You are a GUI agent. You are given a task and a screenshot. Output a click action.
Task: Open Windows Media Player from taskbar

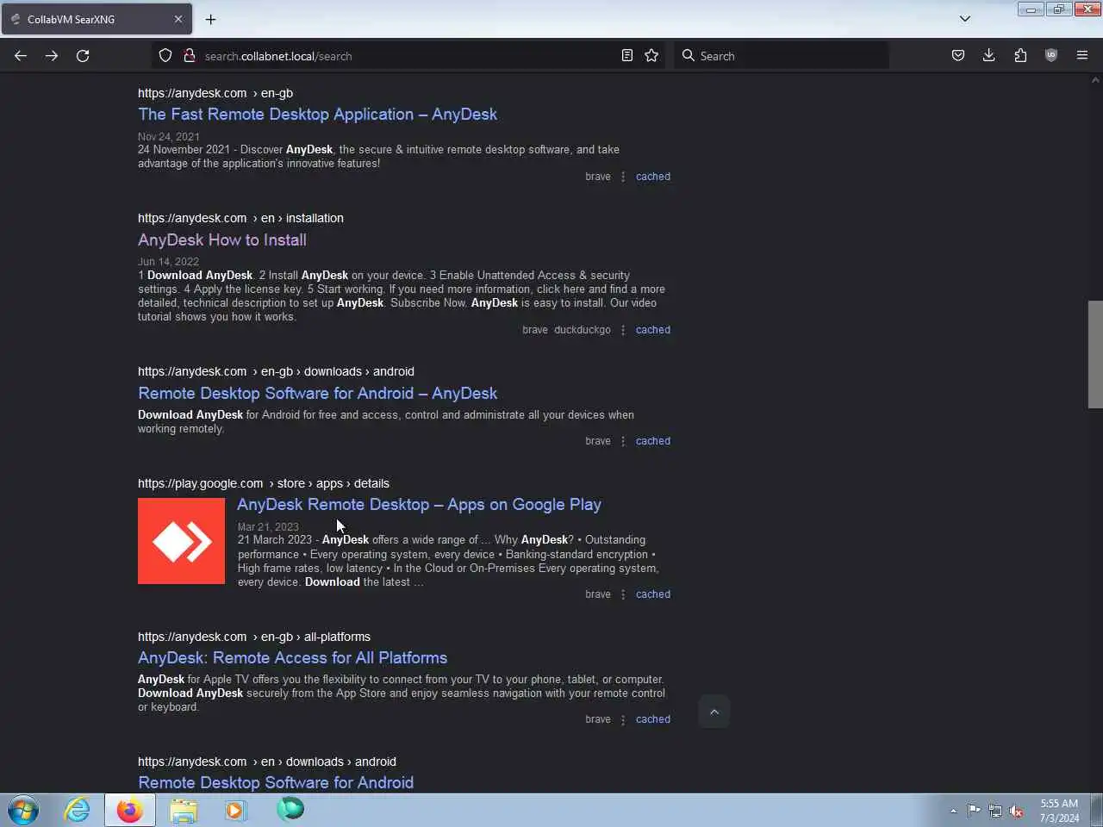tap(236, 810)
